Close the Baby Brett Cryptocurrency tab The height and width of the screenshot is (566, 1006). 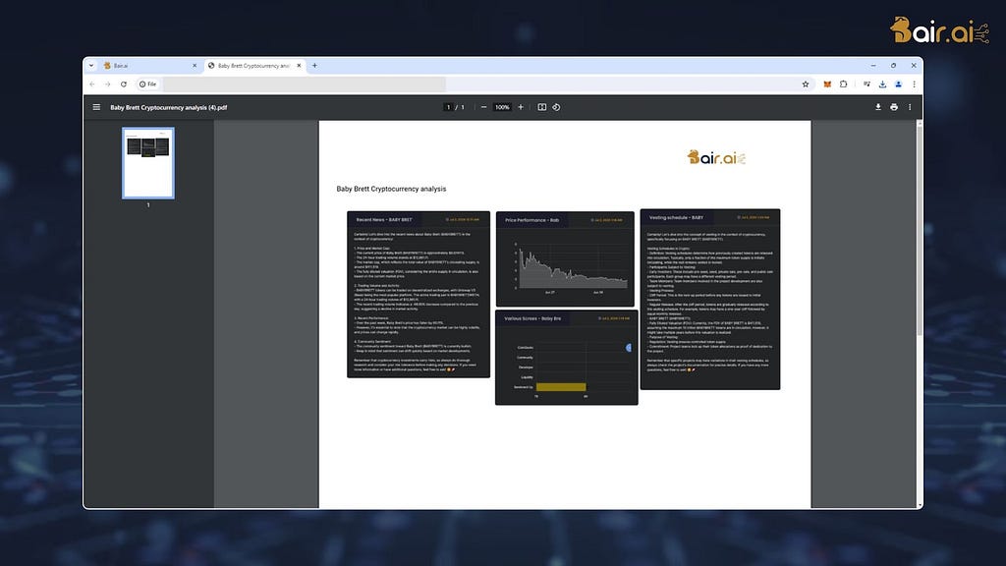pos(299,66)
